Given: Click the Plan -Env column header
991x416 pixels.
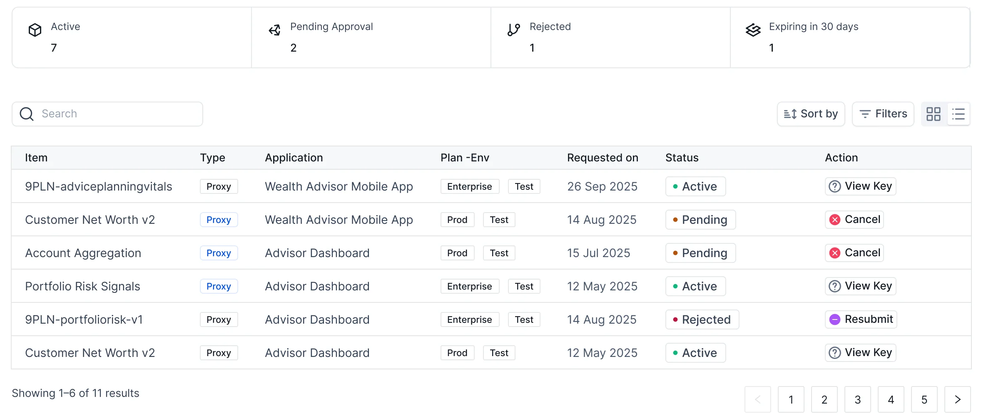Looking at the screenshot, I should pos(465,158).
